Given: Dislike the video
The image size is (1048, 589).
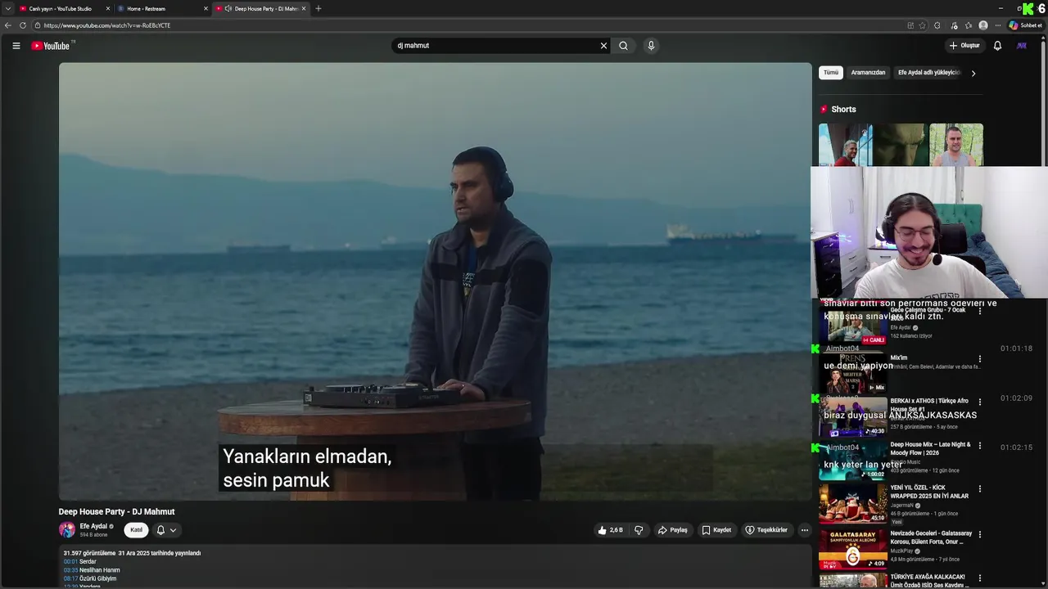Looking at the screenshot, I should 639,530.
